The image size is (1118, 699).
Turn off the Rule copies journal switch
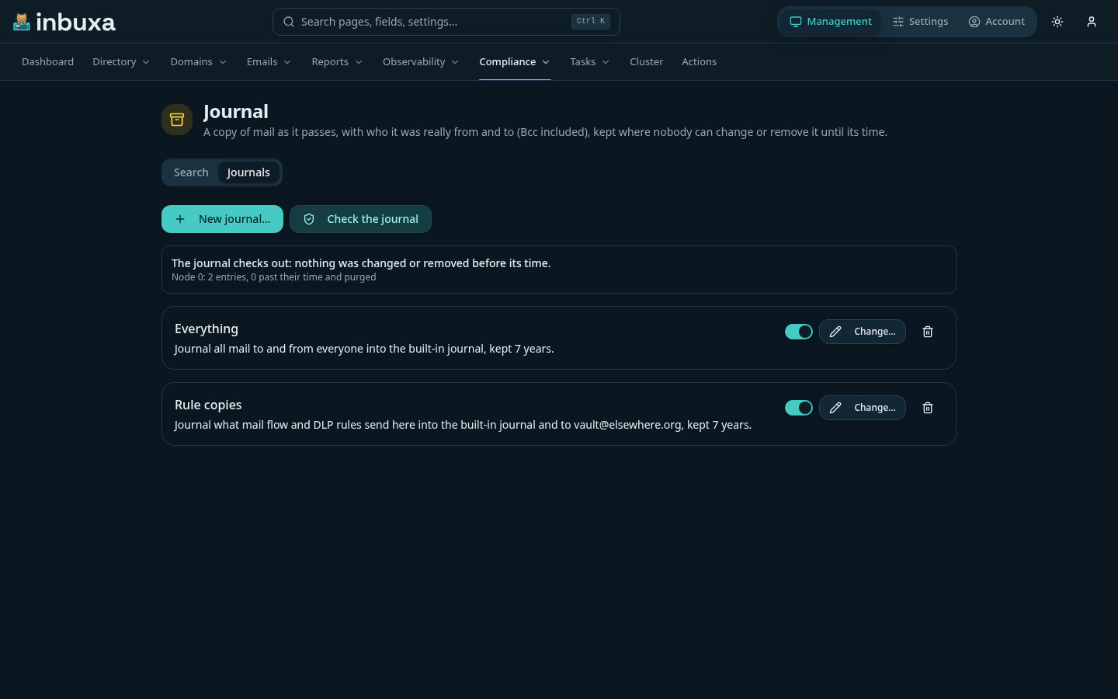(x=799, y=408)
